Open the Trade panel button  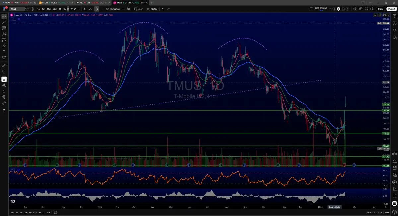[x=381, y=9]
